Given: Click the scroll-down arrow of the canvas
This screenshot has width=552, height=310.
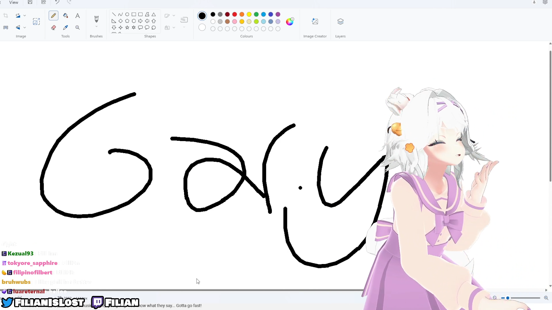Looking at the screenshot, I should point(550,286).
